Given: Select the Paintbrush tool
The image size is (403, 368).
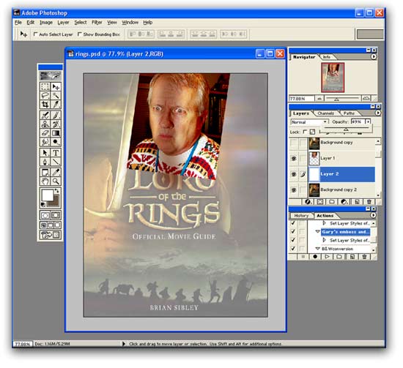Looking at the screenshot, I should click(x=56, y=115).
